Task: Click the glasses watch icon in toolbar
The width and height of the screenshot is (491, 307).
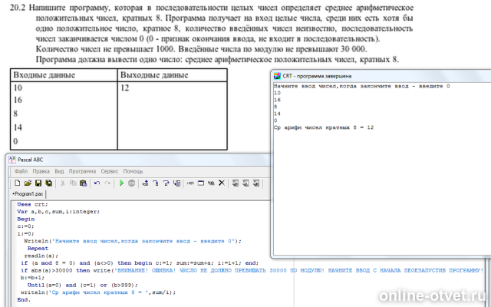Action: 212,183
